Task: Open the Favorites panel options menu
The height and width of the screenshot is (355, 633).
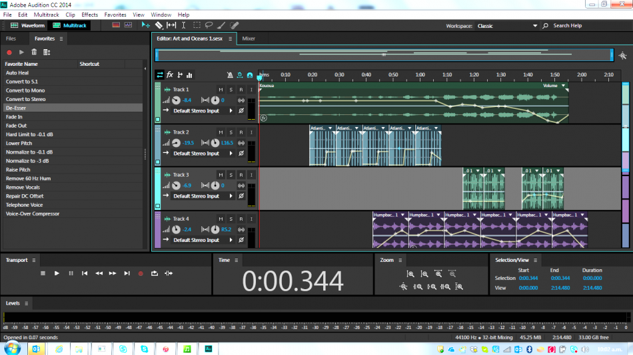Action: click(61, 39)
